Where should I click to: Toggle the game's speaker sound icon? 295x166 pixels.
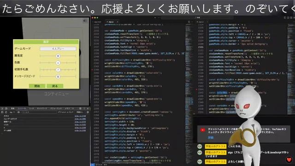point(85,21)
